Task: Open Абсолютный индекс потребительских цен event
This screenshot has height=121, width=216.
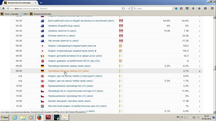Action: coord(77,106)
